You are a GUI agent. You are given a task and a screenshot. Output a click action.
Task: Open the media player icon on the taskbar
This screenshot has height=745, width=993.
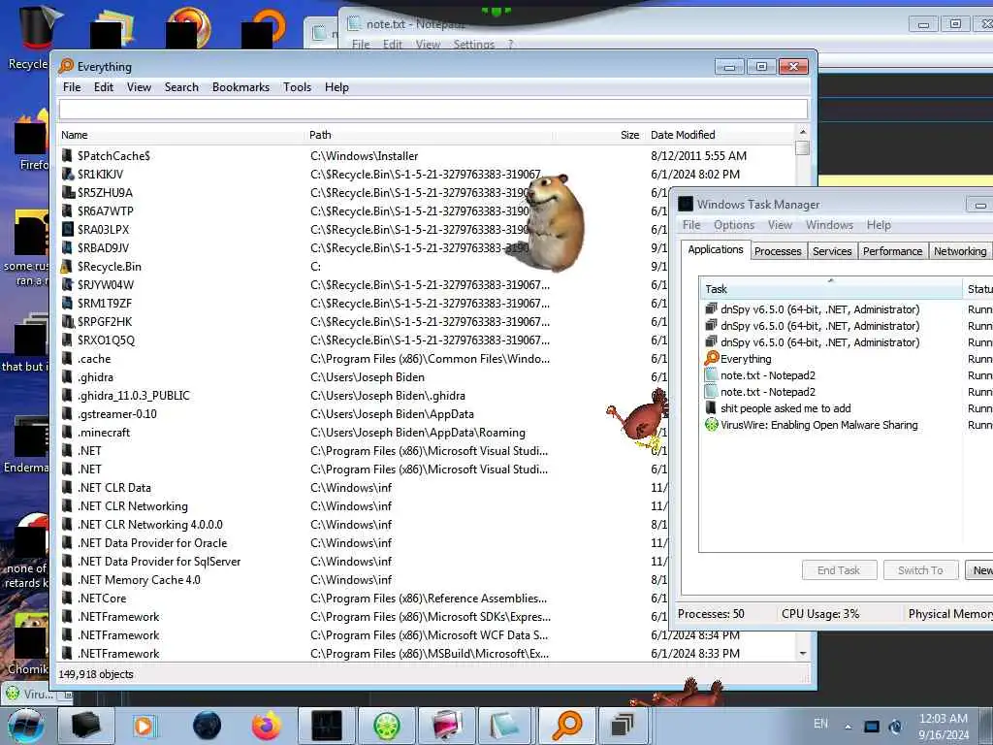tap(144, 726)
